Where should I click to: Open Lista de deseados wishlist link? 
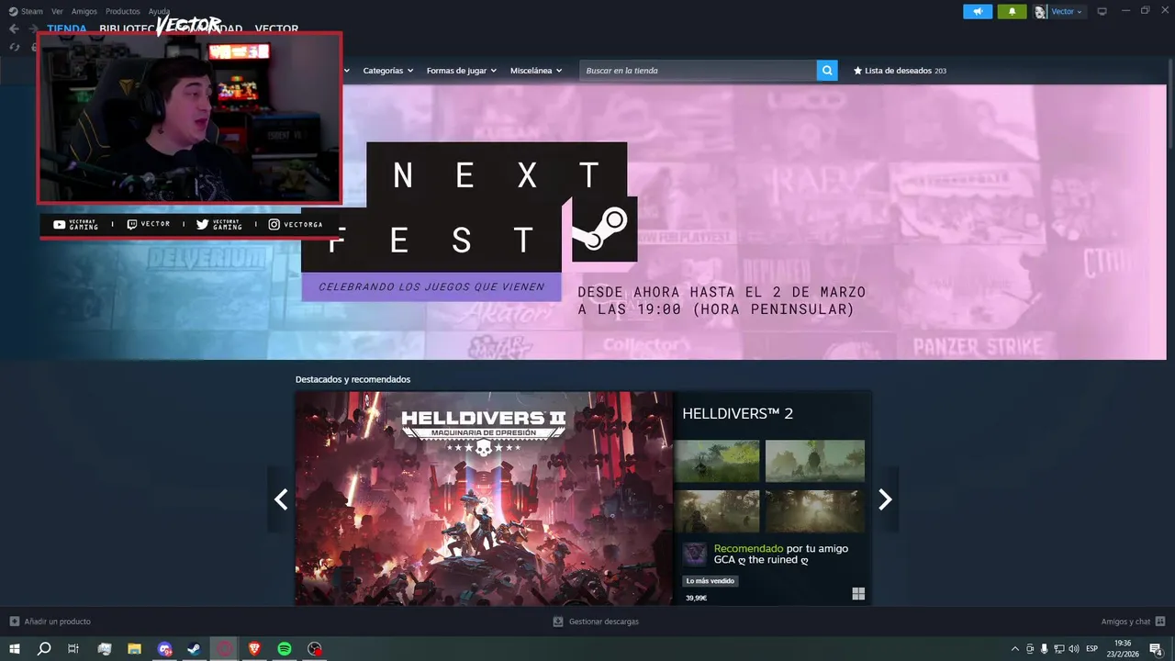coord(900,71)
